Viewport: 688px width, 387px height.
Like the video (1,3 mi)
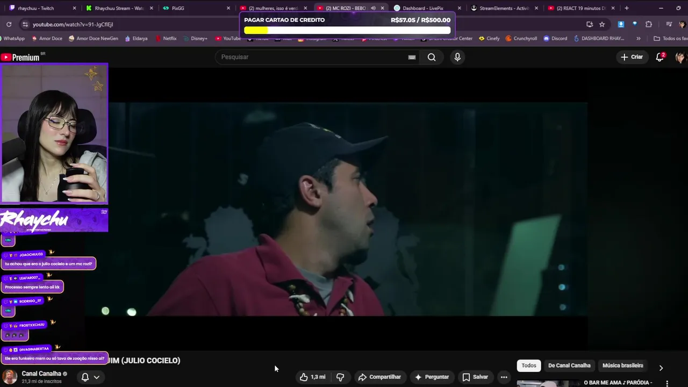tap(313, 377)
